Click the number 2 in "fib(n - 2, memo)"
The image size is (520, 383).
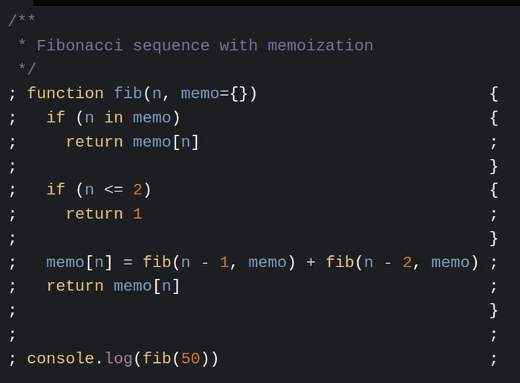tap(406, 262)
